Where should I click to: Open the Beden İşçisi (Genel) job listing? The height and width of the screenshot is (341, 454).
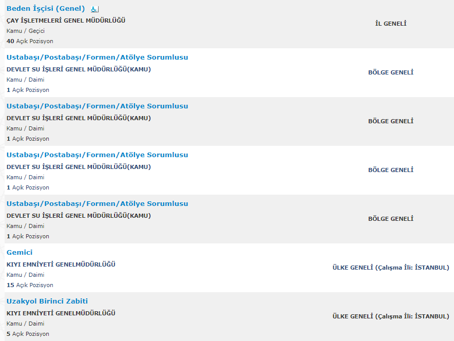tap(46, 9)
